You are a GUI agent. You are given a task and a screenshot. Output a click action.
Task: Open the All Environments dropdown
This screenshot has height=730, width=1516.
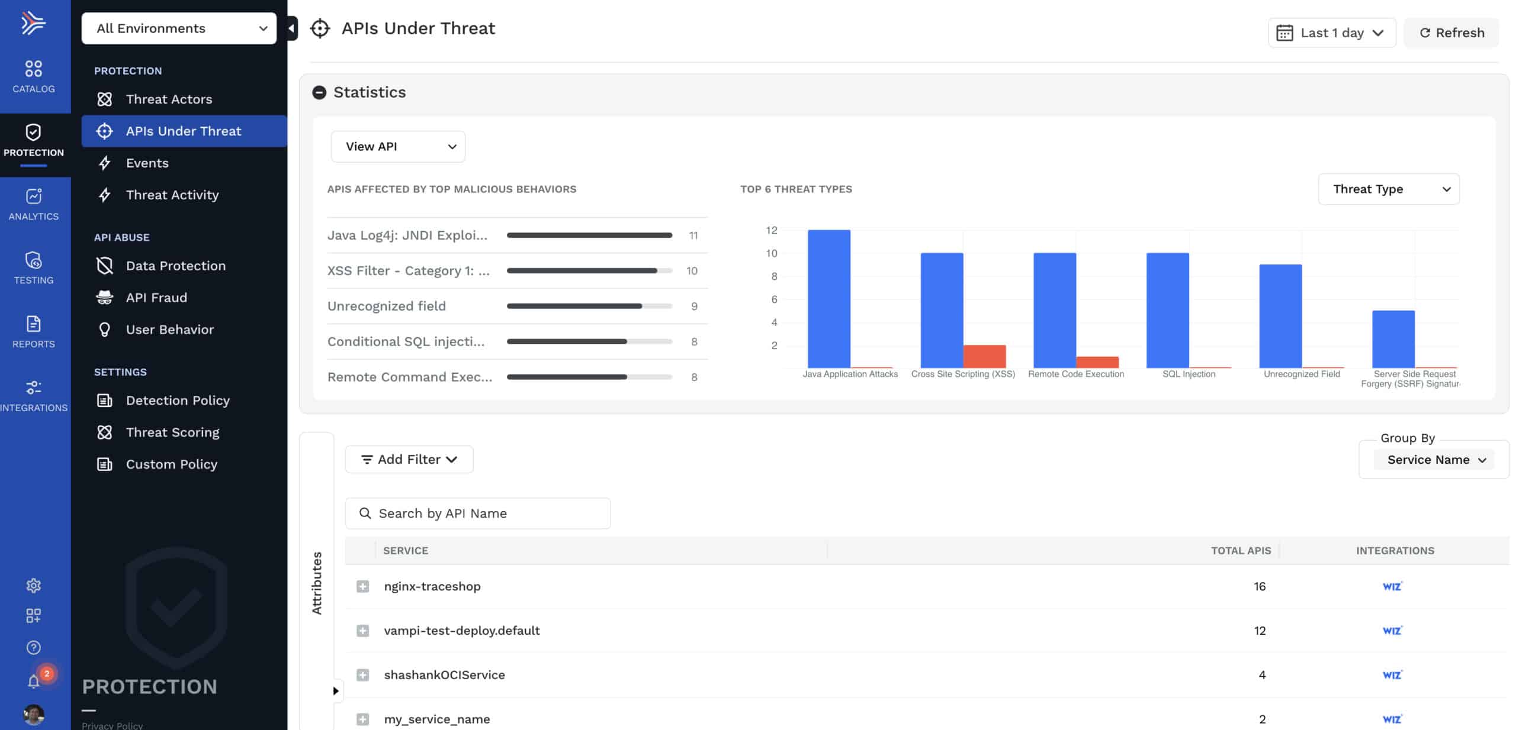179,28
